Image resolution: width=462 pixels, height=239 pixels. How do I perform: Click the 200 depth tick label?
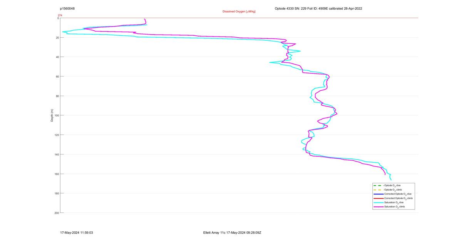click(x=57, y=213)
